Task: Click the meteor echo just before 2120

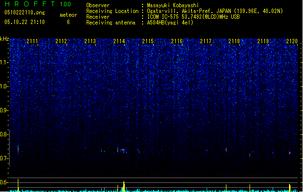Action: (290, 153)
